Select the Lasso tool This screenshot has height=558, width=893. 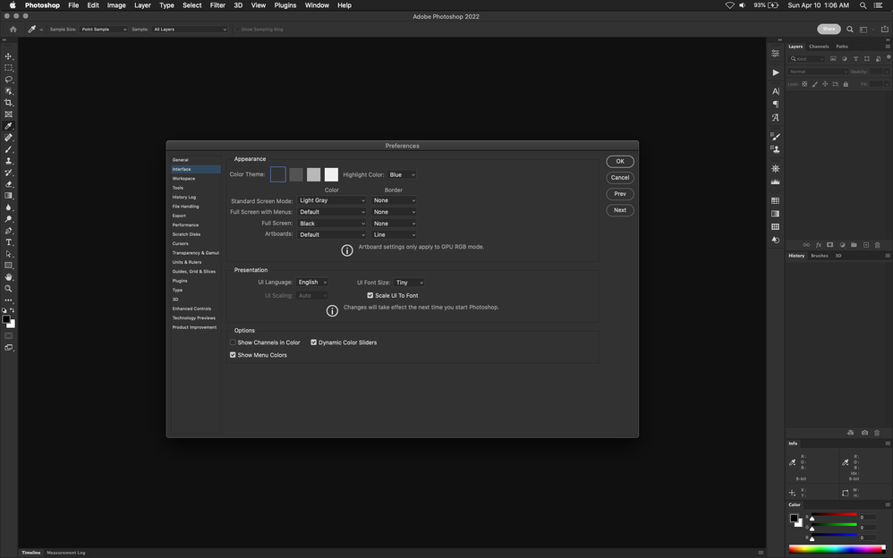[9, 80]
